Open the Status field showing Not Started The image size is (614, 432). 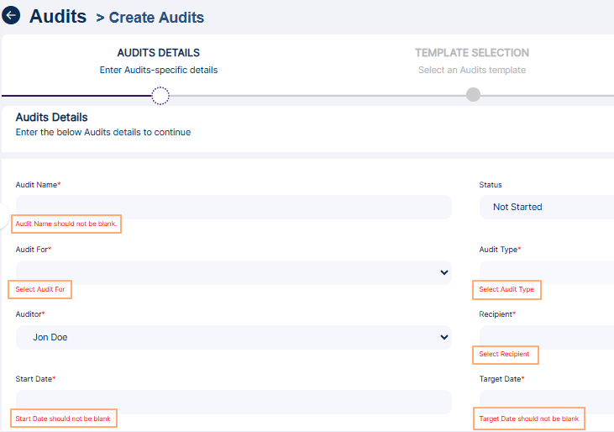click(x=546, y=207)
